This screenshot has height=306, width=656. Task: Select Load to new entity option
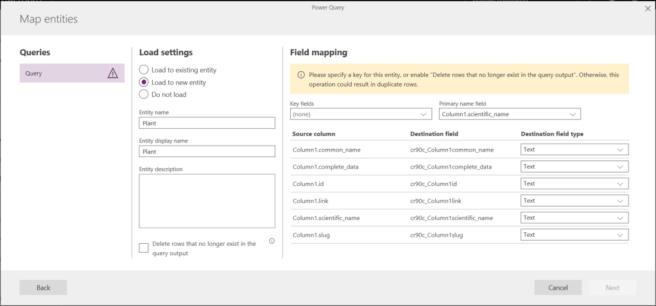pyautogui.click(x=144, y=82)
